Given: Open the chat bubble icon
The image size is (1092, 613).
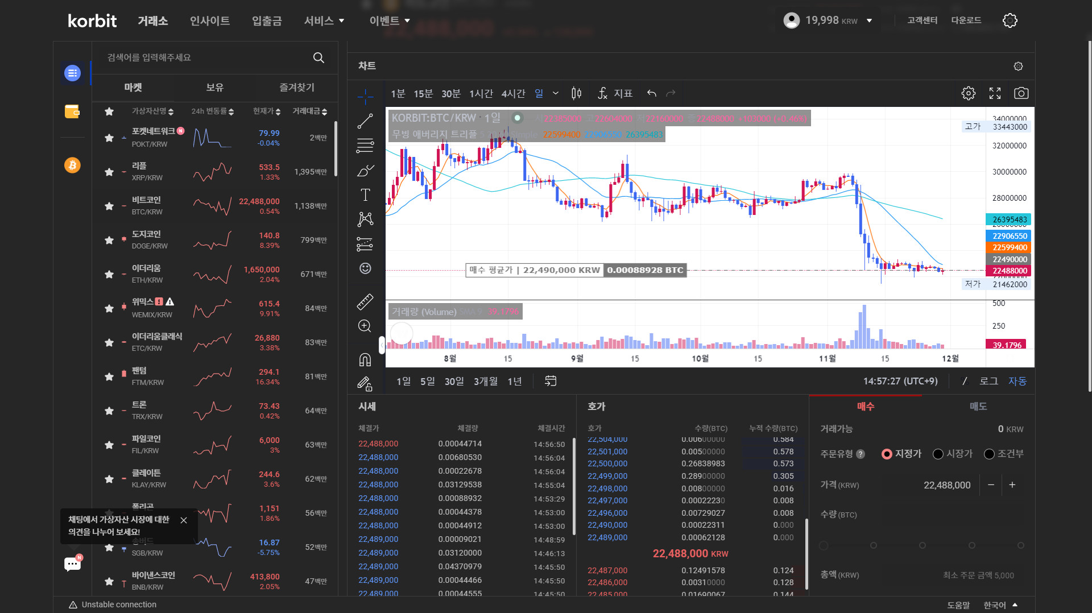Looking at the screenshot, I should click(x=72, y=564).
